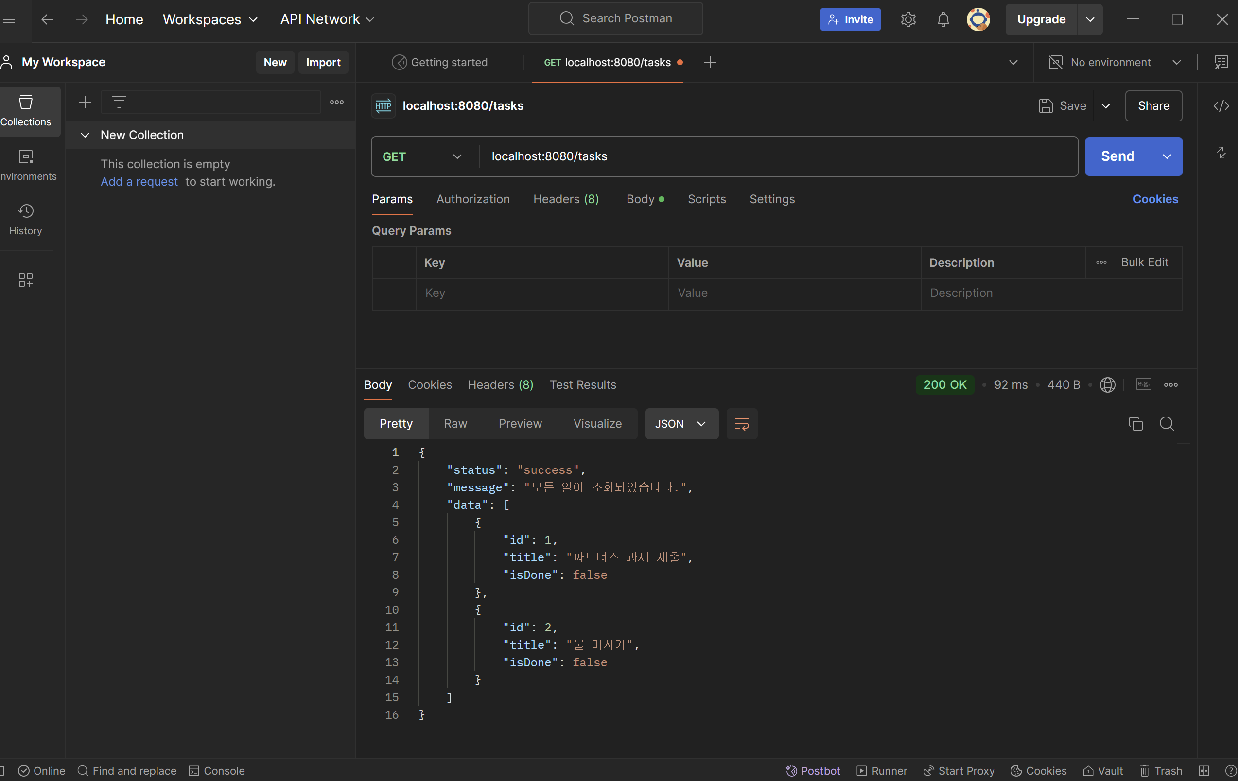Click the copy response body icon

tap(1135, 424)
